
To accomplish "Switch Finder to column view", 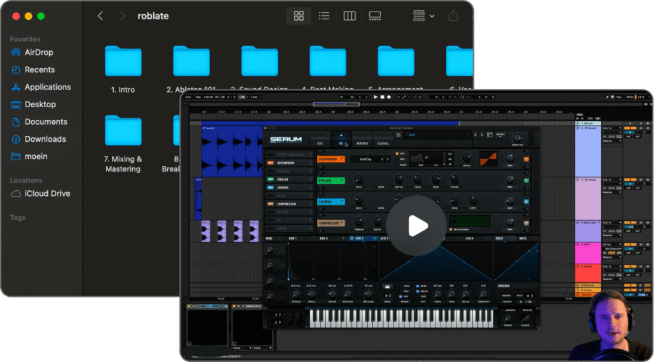I will pos(349,16).
